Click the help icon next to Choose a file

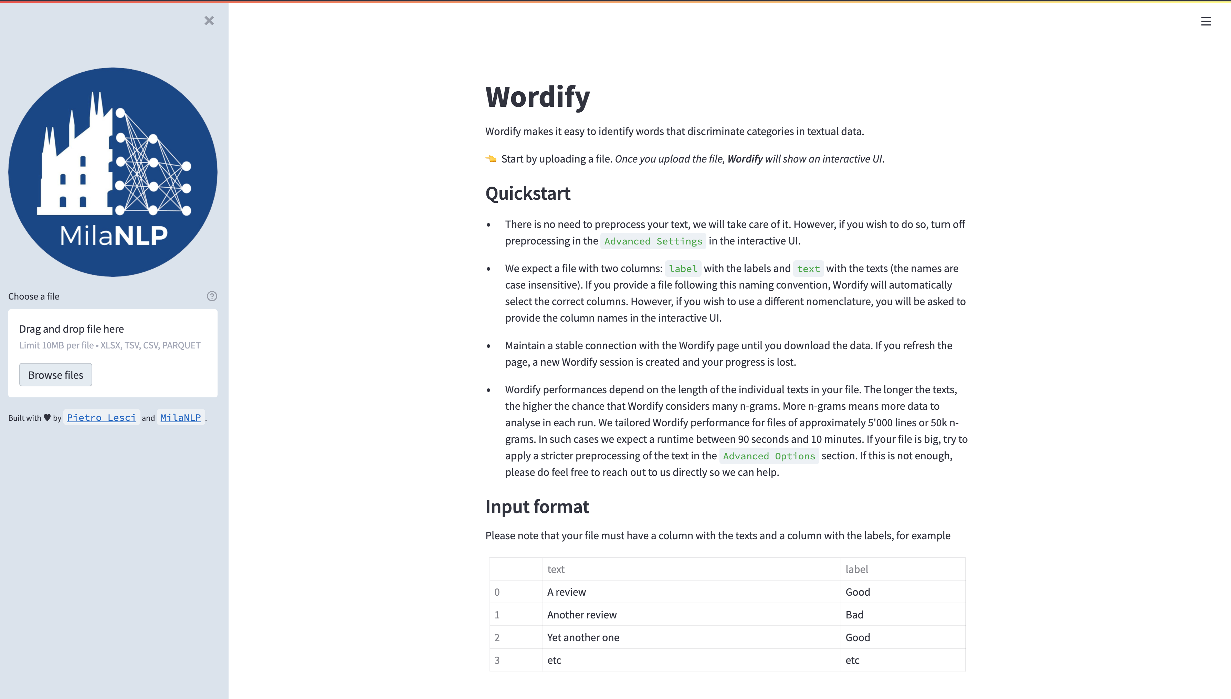coord(212,296)
